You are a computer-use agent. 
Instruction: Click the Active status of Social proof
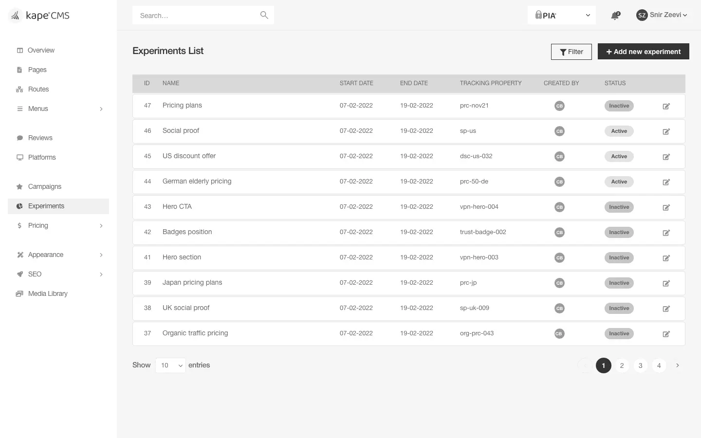click(x=619, y=131)
